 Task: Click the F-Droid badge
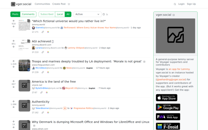click(x=168, y=126)
